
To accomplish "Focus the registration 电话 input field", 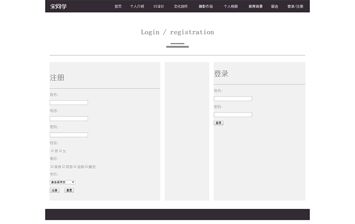I will pyautogui.click(x=68, y=119).
